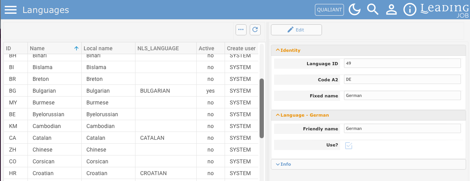The width and height of the screenshot is (470, 181).
Task: Toggle the Use? checkbox
Action: pos(349,145)
